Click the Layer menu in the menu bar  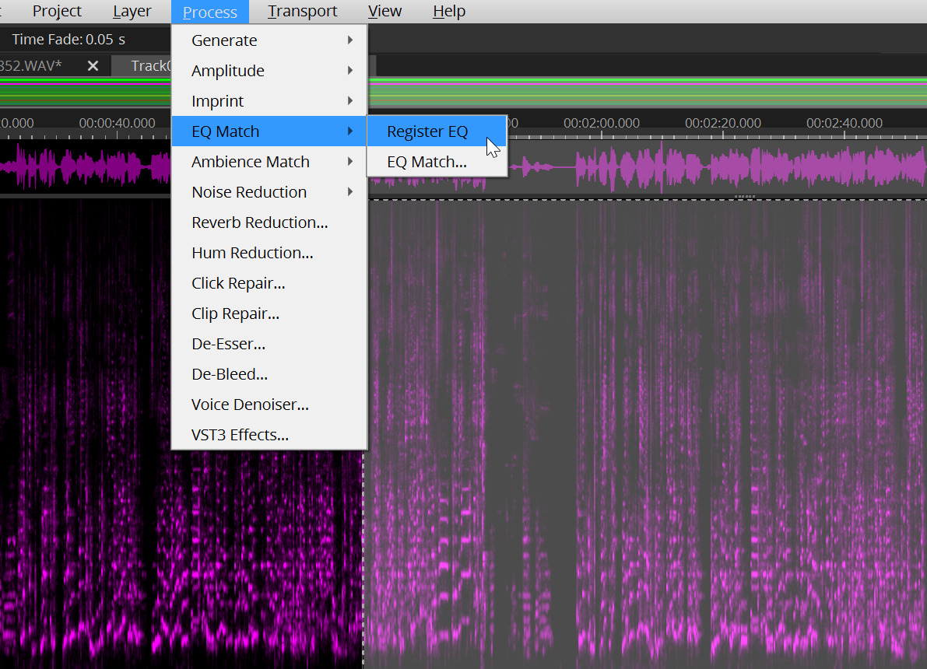pyautogui.click(x=132, y=11)
